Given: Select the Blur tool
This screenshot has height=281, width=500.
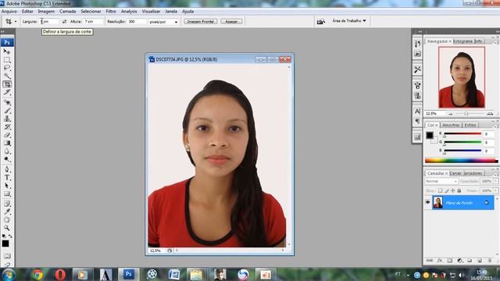Looking at the screenshot, I should (x=7, y=151).
